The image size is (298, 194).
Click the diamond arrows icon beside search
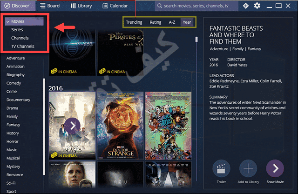click(x=246, y=6)
